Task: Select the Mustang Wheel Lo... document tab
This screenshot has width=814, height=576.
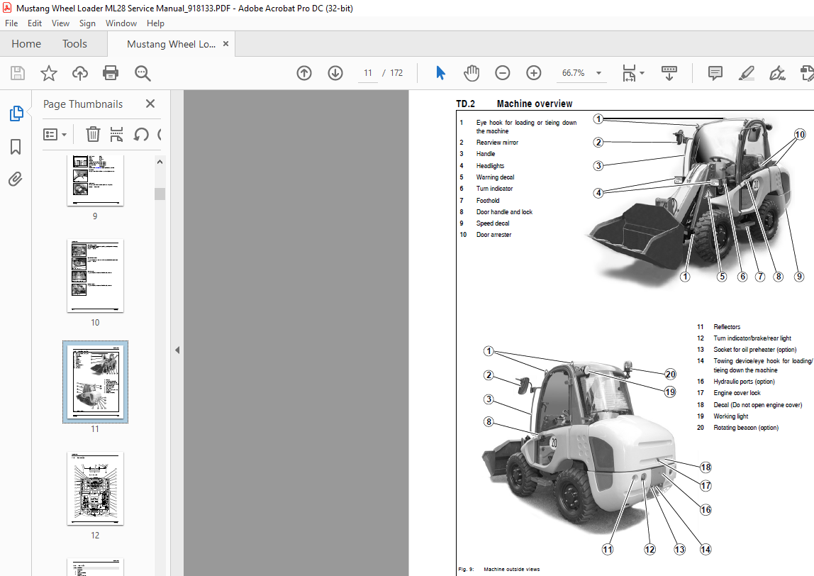Action: click(171, 44)
